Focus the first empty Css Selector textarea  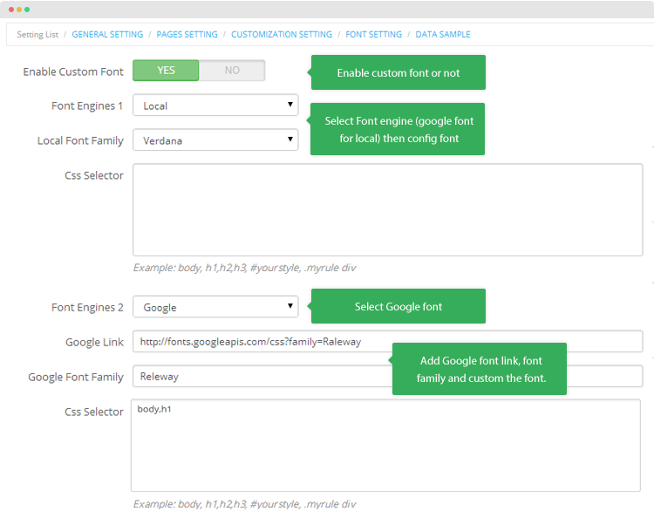click(x=387, y=210)
